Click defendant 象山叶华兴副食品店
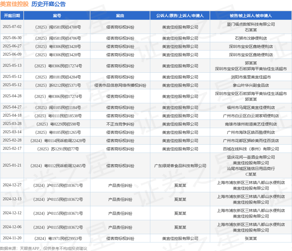The width and height of the screenshot is (292, 251). [251, 86]
